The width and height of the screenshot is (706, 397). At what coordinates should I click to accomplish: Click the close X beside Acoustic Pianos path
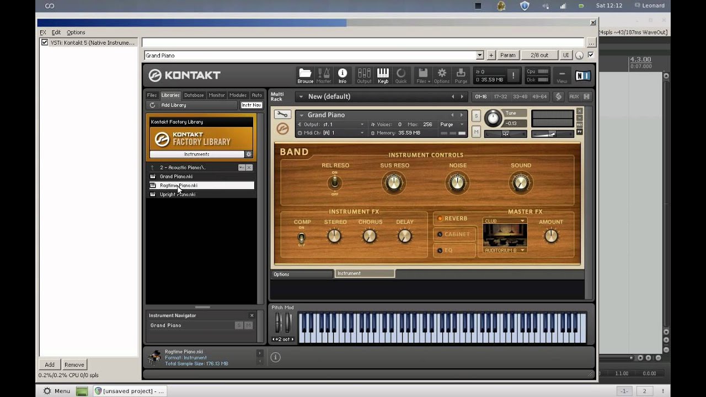(x=249, y=168)
